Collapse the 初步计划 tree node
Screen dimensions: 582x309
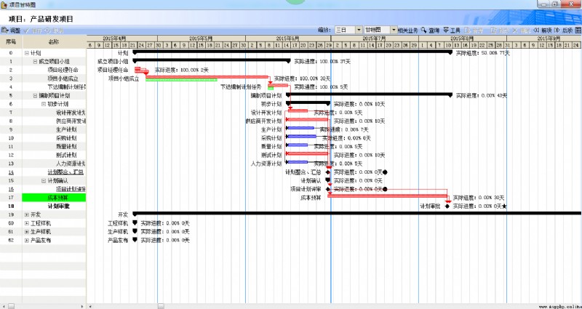[x=44, y=104]
